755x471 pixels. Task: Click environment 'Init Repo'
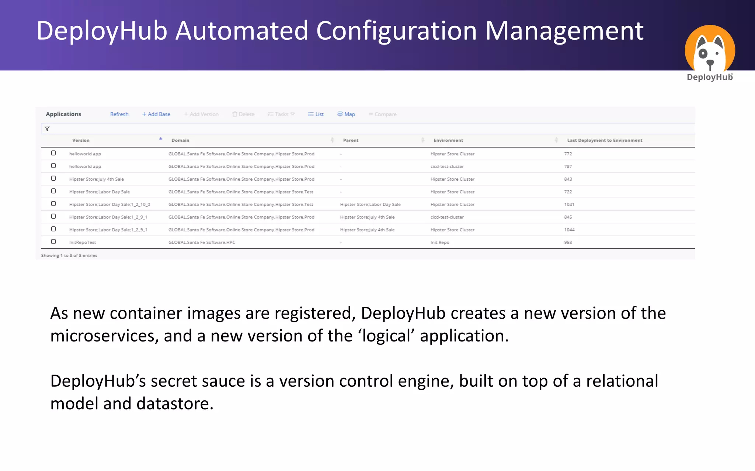coord(440,242)
